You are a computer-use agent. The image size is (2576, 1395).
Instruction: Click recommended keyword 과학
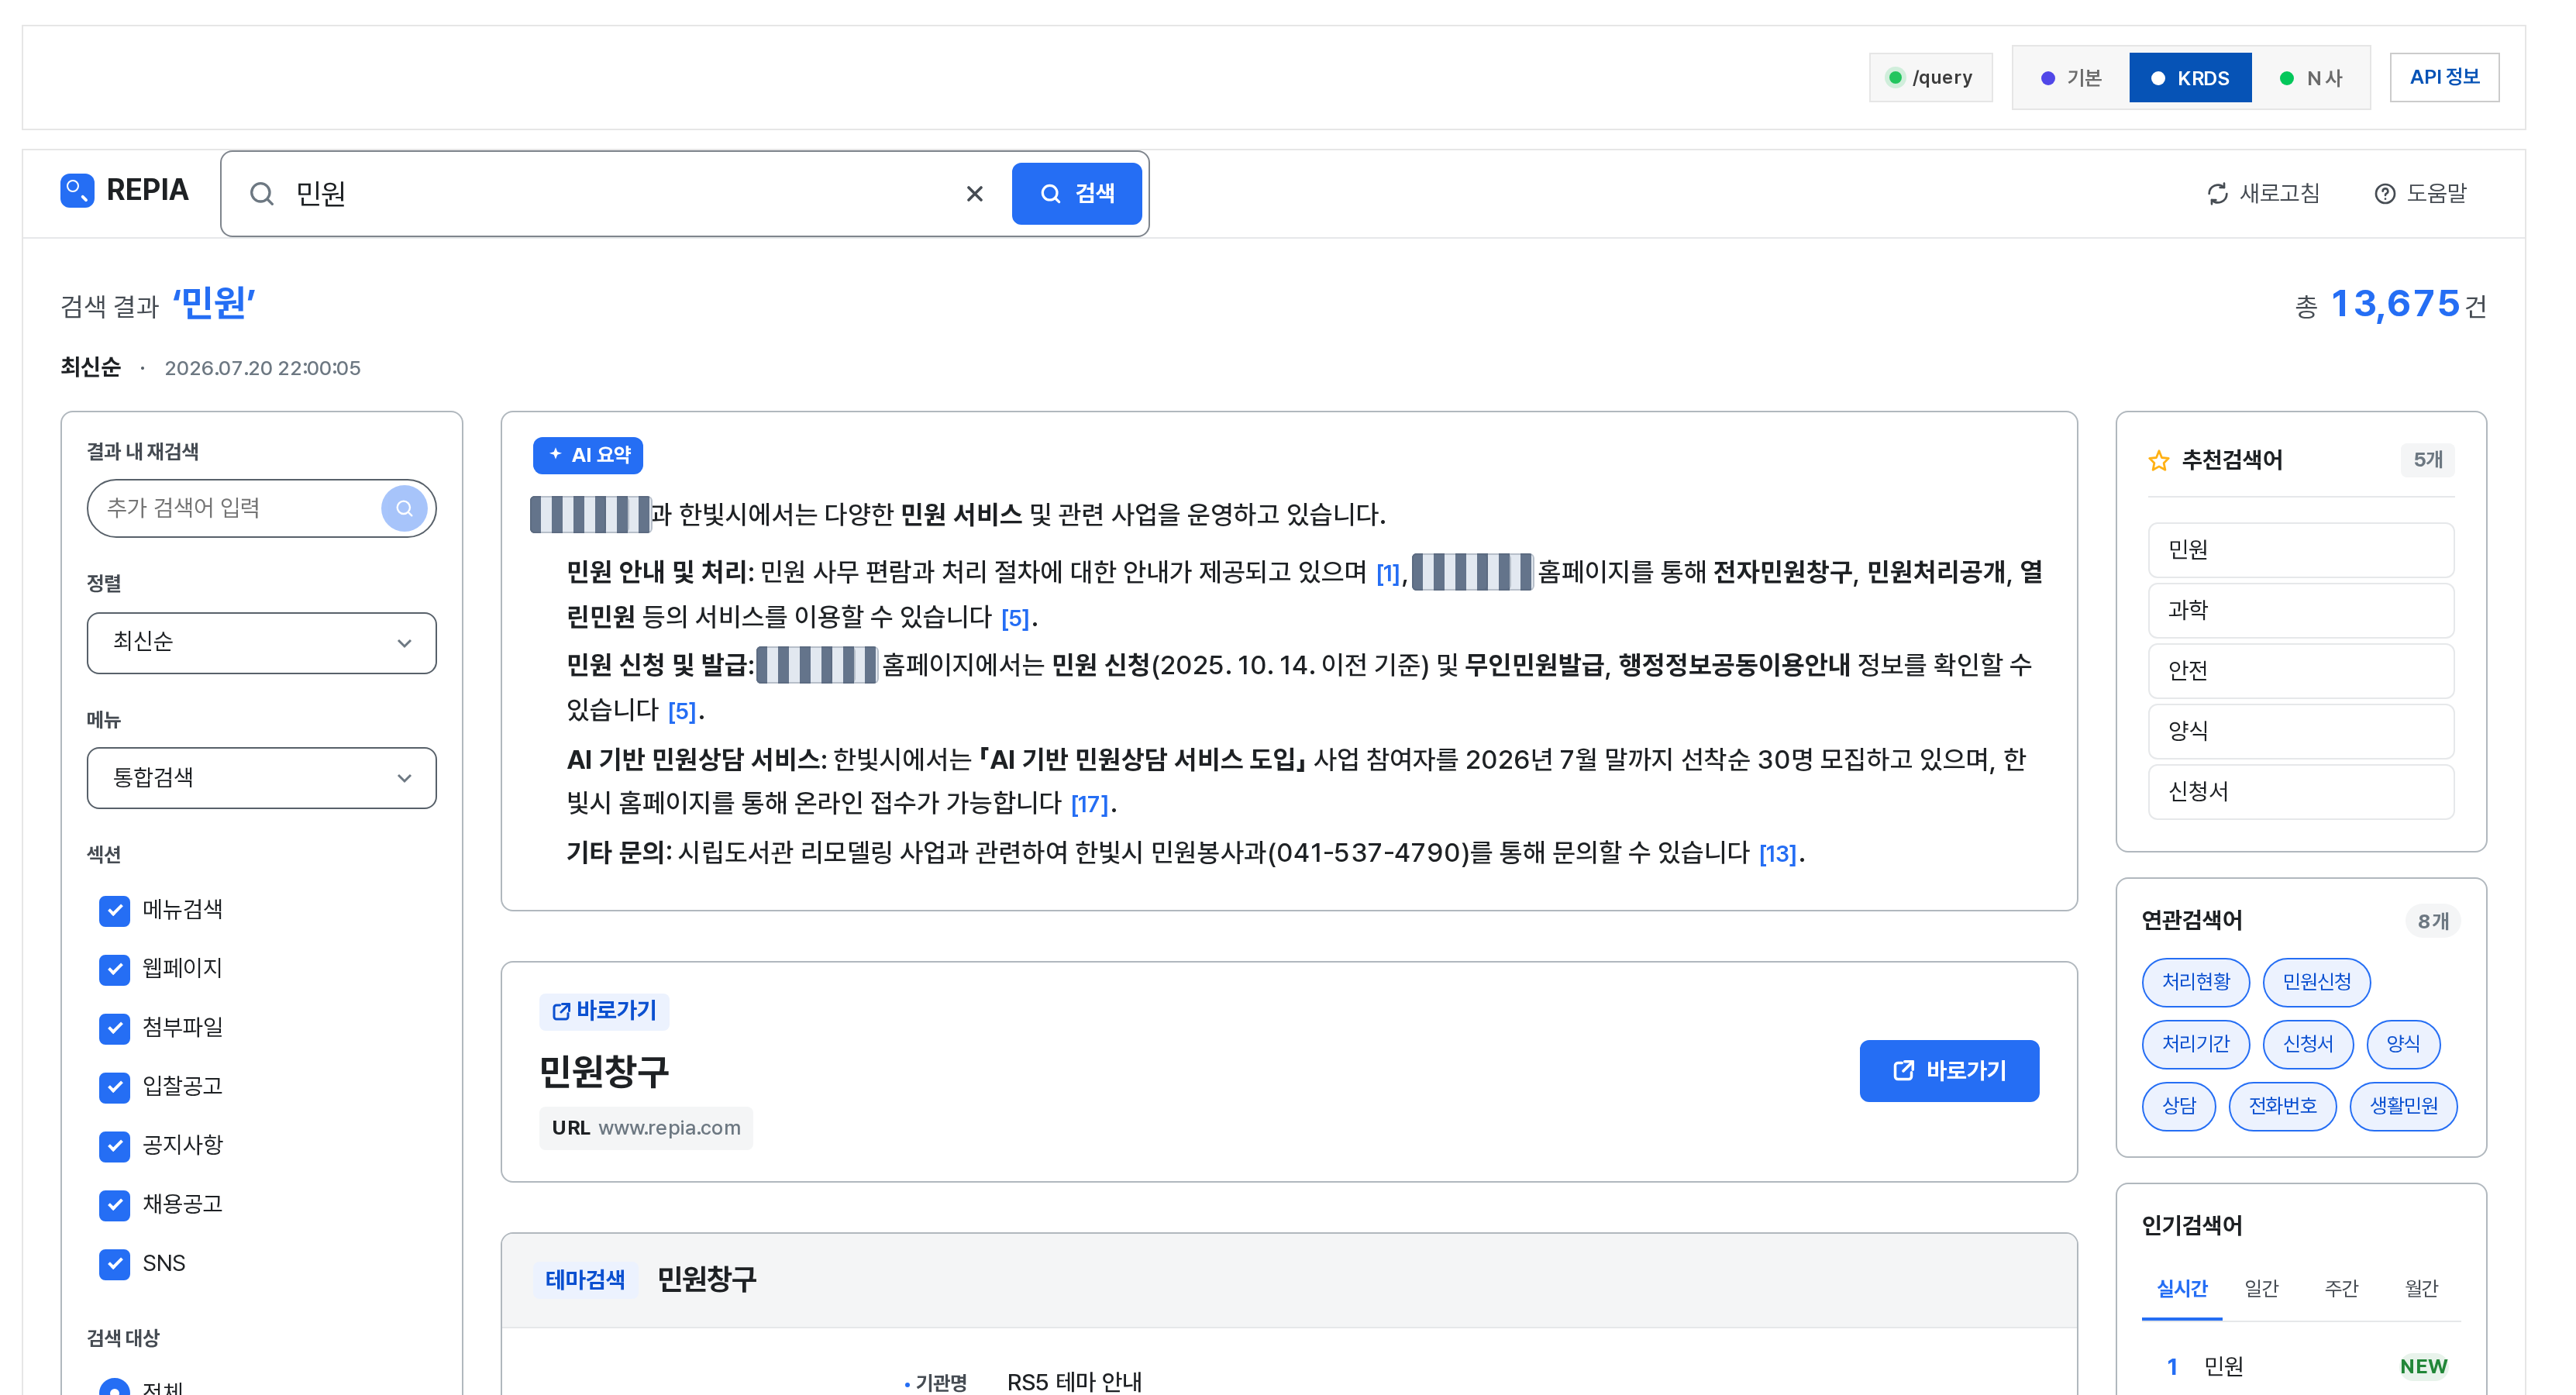[2300, 610]
